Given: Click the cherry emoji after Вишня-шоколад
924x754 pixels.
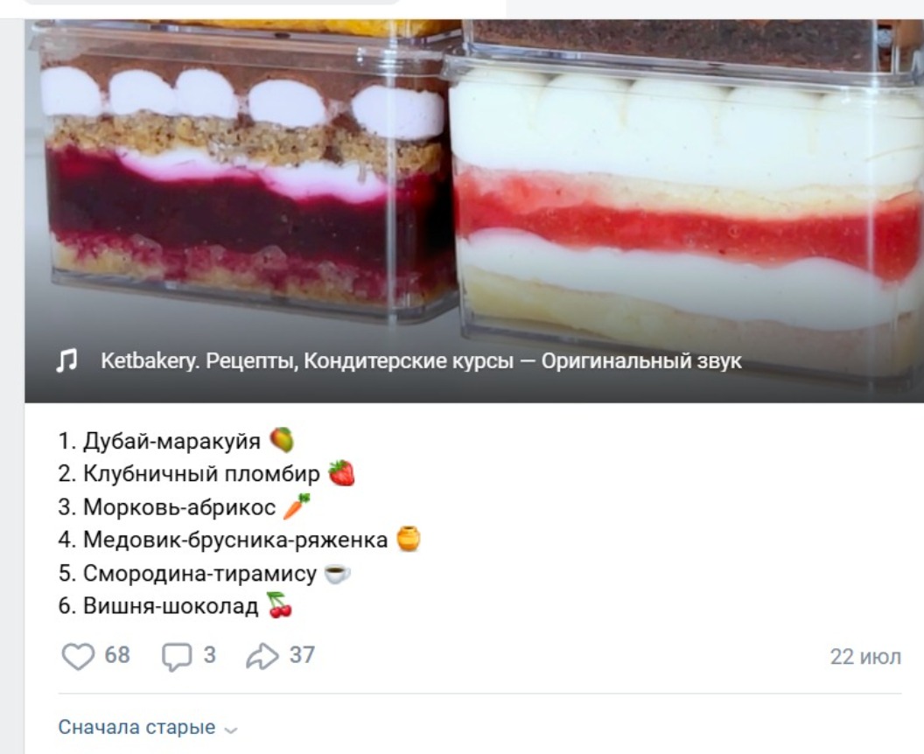Looking at the screenshot, I should click(x=280, y=605).
